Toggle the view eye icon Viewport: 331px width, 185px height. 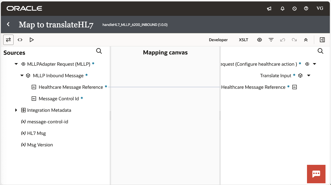click(260, 40)
